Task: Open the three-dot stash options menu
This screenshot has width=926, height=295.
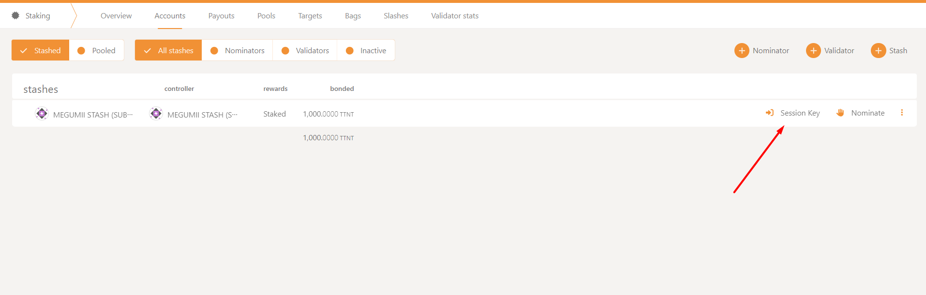Action: tap(901, 113)
